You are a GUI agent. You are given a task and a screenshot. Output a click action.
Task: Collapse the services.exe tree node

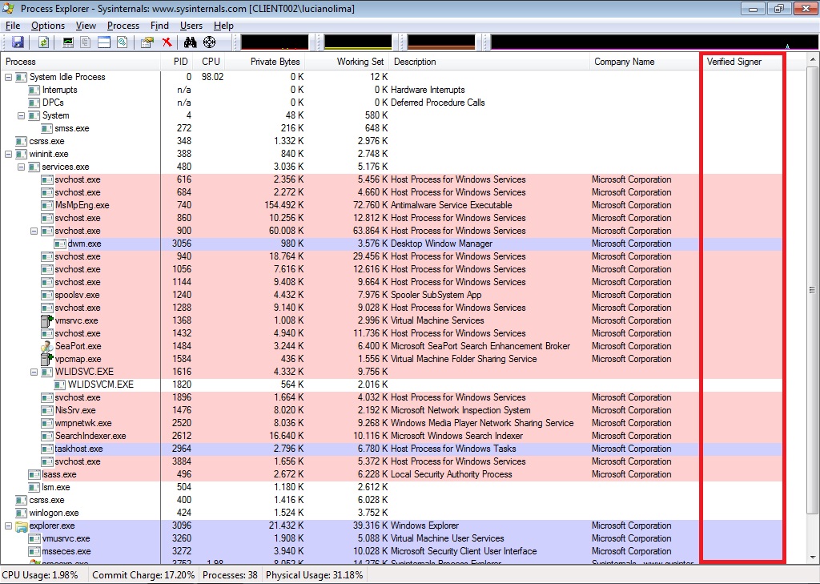tap(22, 167)
